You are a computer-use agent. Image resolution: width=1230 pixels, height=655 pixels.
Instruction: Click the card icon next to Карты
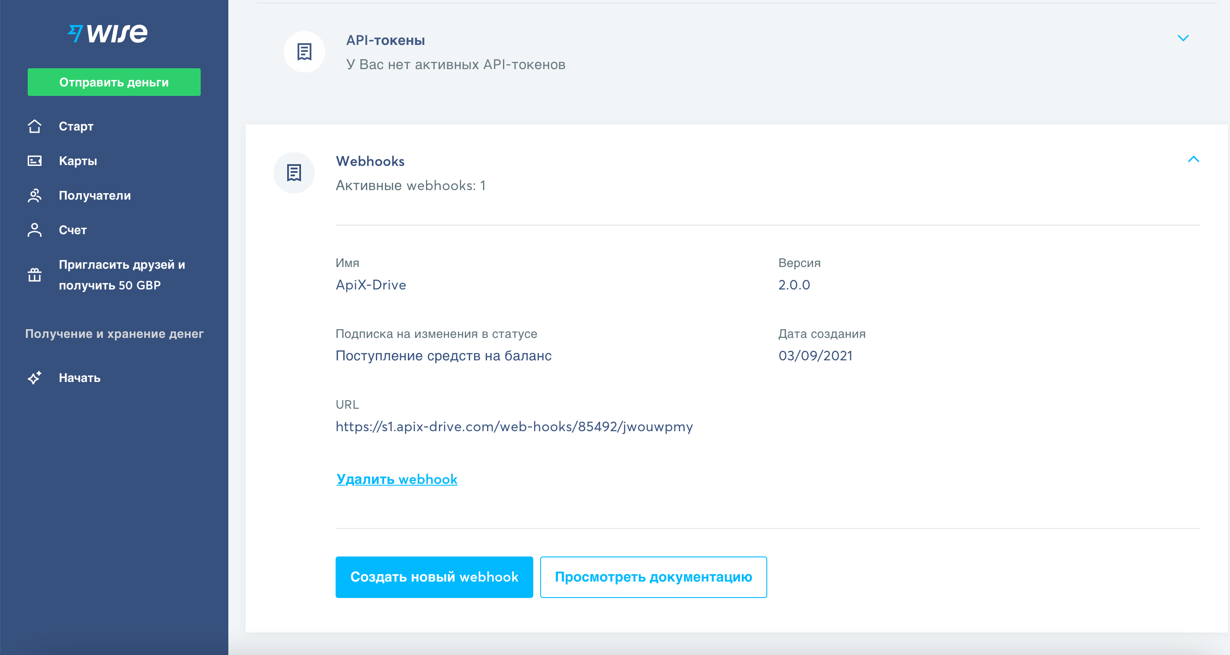34,161
